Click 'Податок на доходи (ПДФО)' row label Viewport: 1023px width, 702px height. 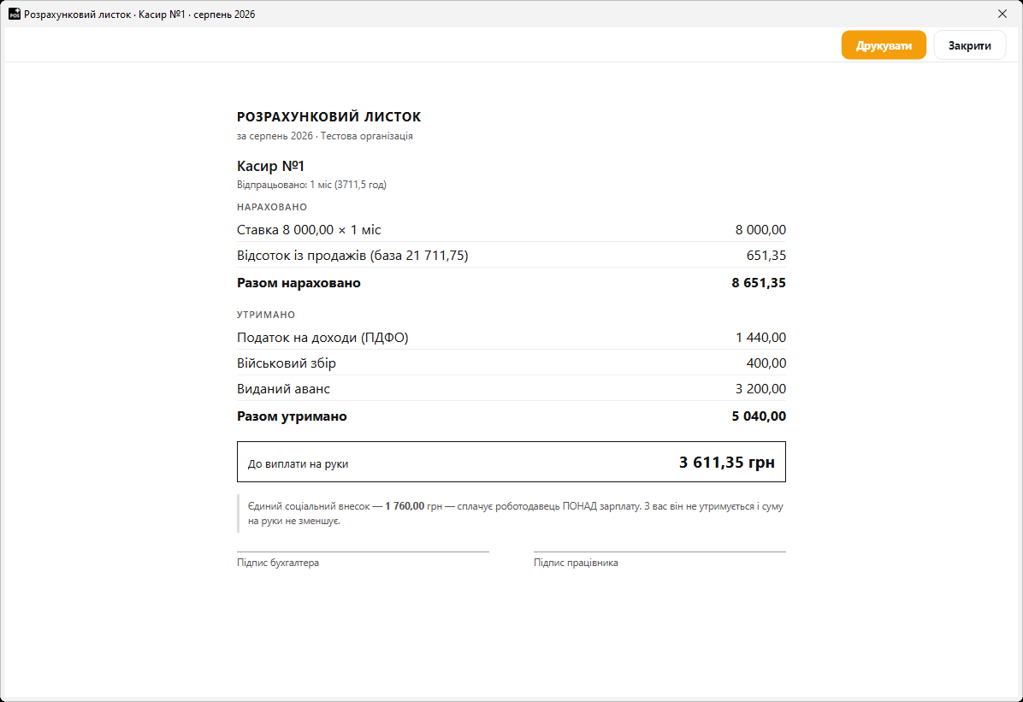click(322, 337)
